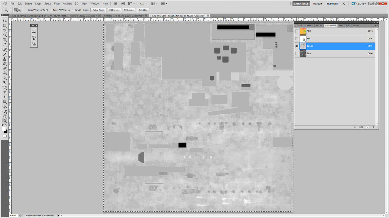Select the Clone Stamp tool

[x=5, y=59]
